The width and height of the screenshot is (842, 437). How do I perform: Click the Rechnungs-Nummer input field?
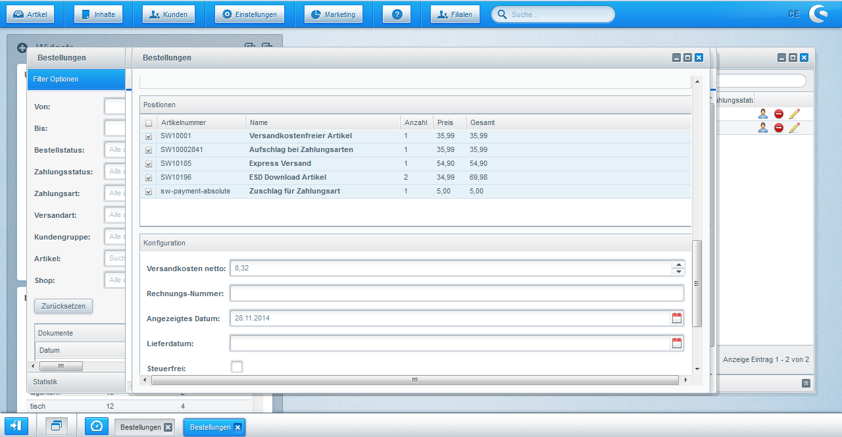pyautogui.click(x=457, y=294)
